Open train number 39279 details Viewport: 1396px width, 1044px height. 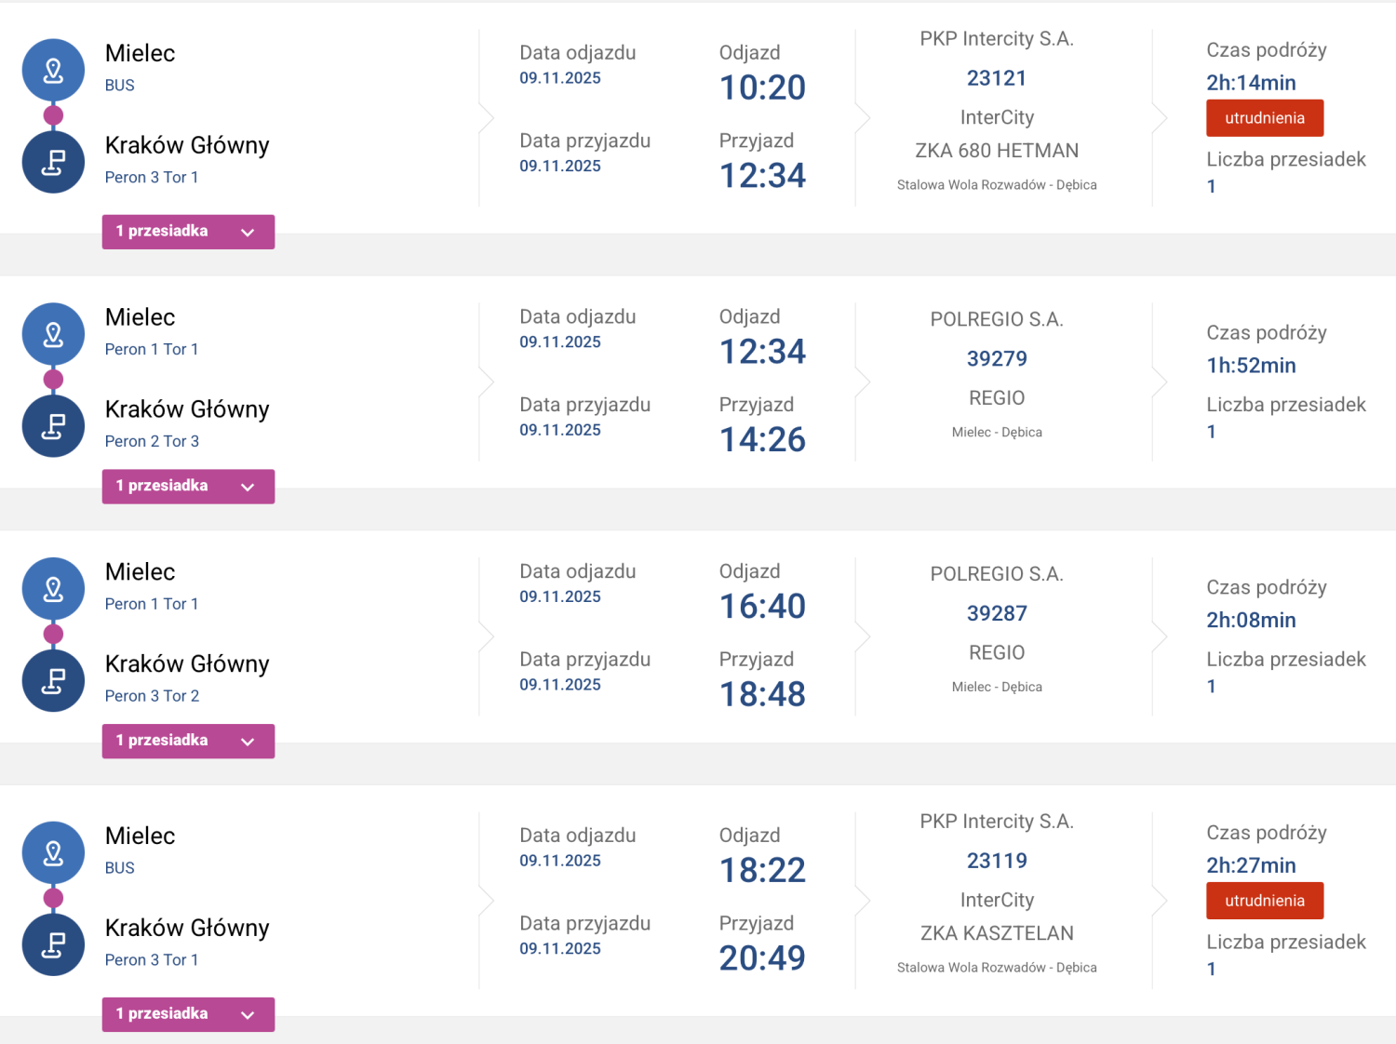tap(996, 359)
